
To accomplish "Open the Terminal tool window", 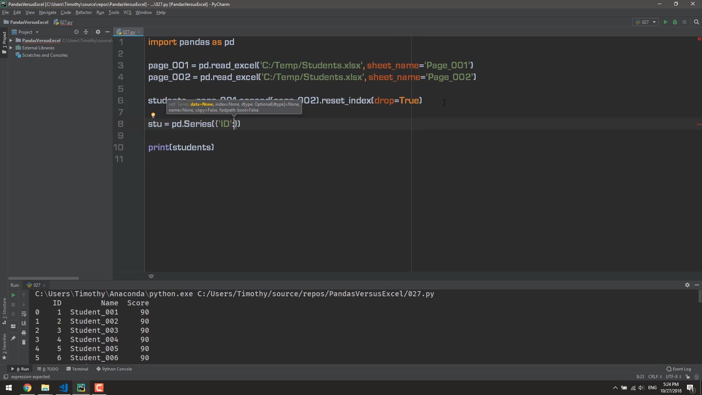I will 78,369.
